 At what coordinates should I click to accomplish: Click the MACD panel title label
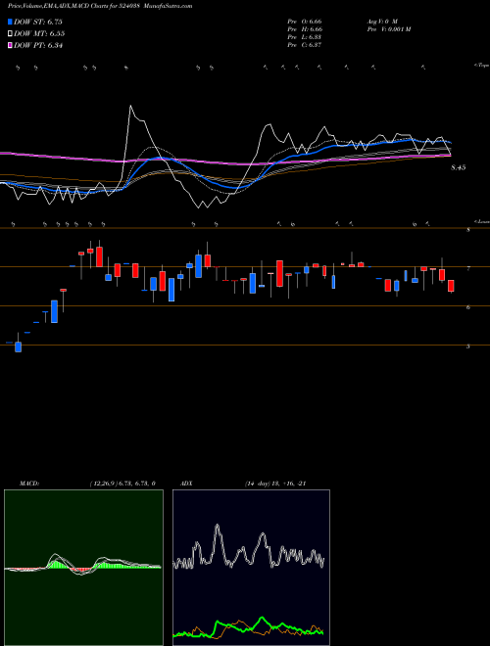click(x=29, y=484)
